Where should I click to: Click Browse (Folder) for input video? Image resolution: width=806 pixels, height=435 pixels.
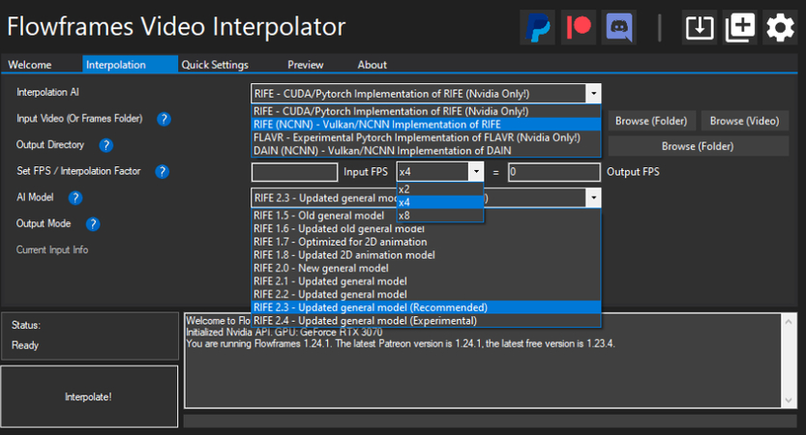651,121
